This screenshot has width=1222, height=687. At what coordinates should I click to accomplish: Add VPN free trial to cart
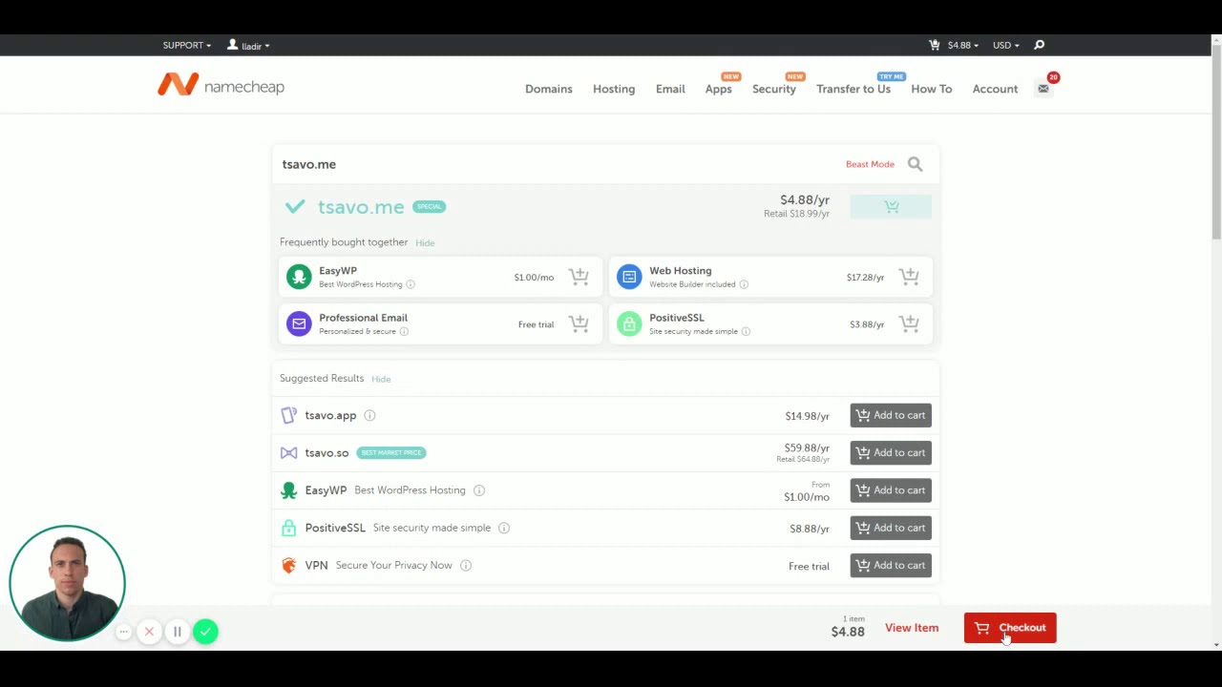[891, 565]
